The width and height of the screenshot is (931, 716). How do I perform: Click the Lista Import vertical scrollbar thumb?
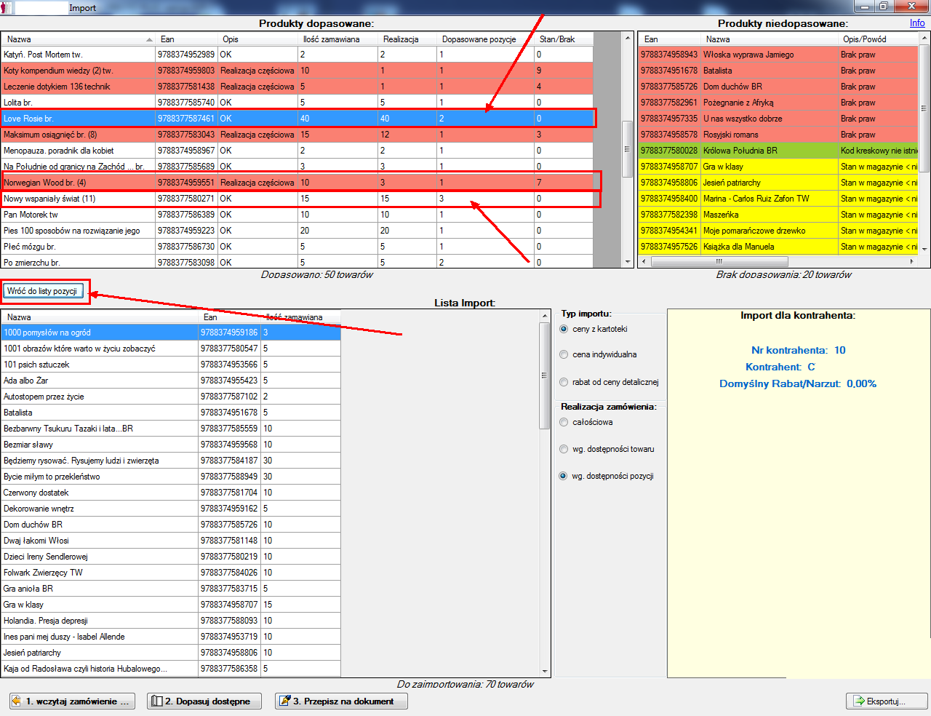545,375
